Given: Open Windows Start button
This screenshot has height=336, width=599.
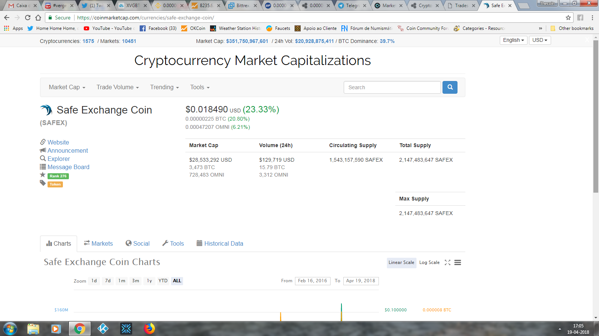Looking at the screenshot, I should click(10, 329).
